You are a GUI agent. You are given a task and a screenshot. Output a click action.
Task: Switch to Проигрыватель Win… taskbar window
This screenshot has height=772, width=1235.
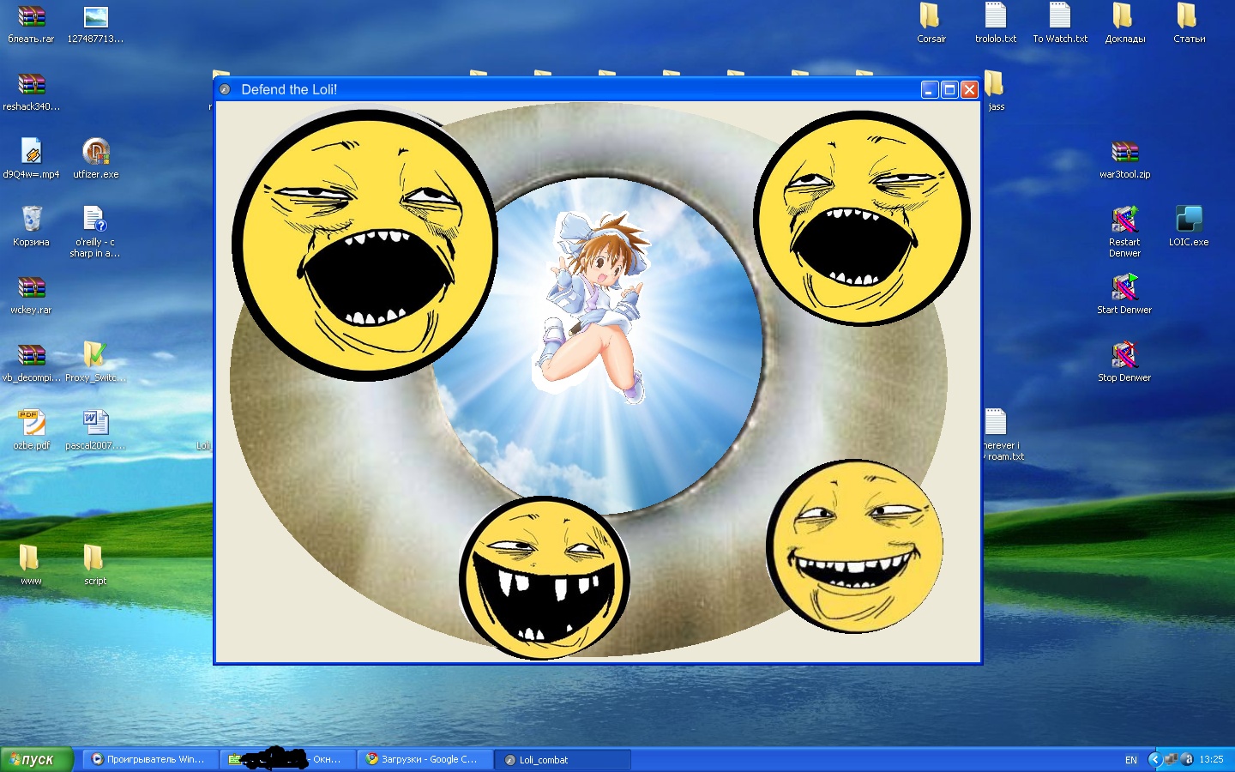coord(149,759)
